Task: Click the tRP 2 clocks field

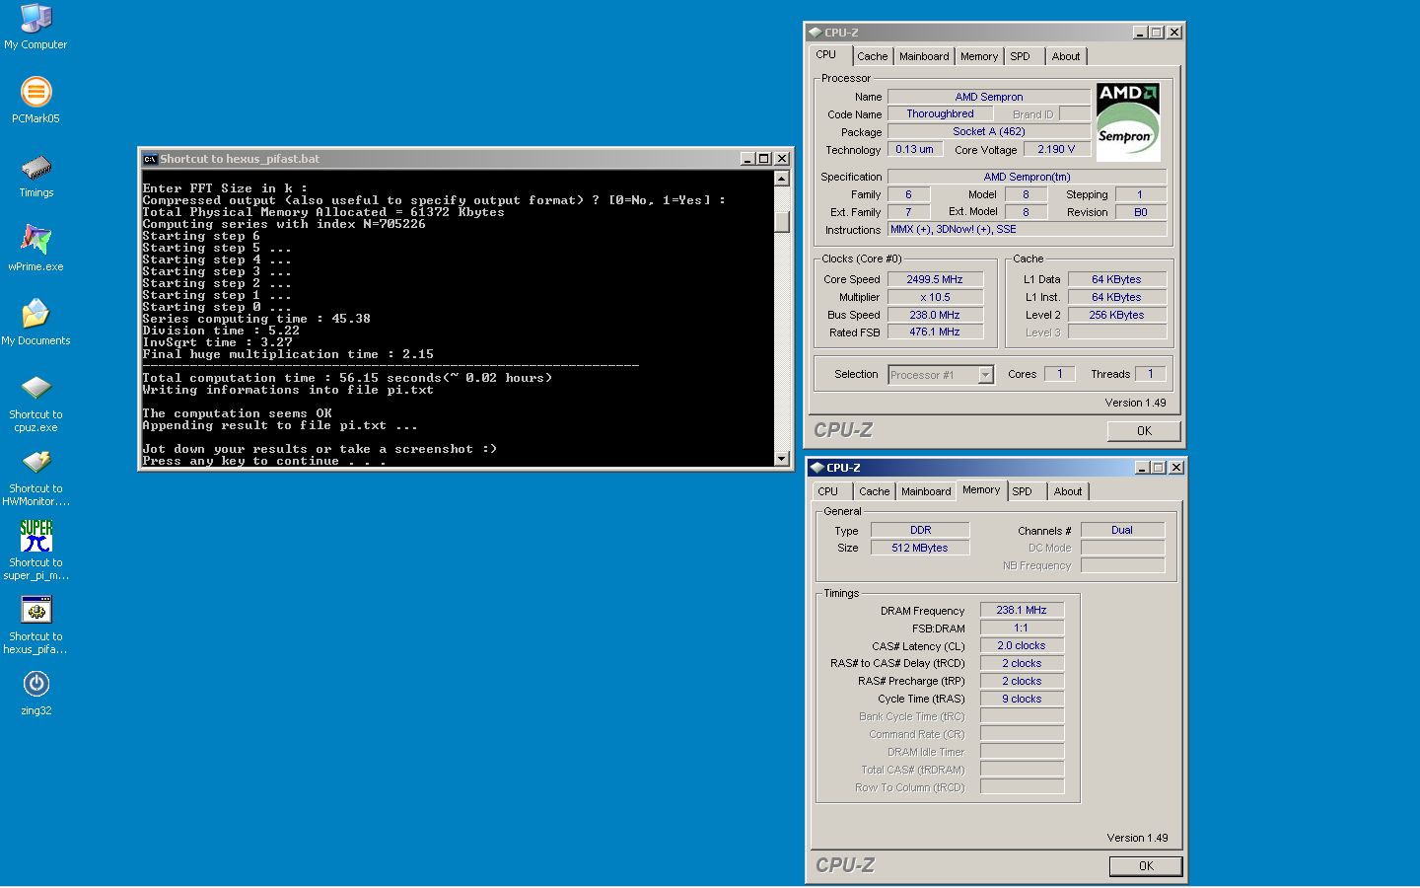Action: (x=1022, y=681)
